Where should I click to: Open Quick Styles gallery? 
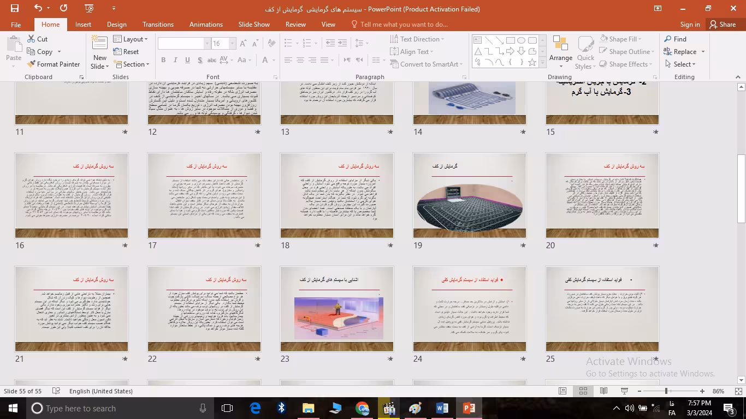(x=585, y=52)
